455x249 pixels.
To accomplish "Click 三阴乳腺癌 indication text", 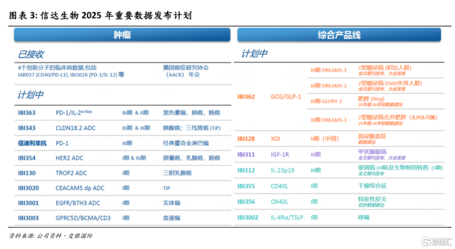I will [x=177, y=173].
